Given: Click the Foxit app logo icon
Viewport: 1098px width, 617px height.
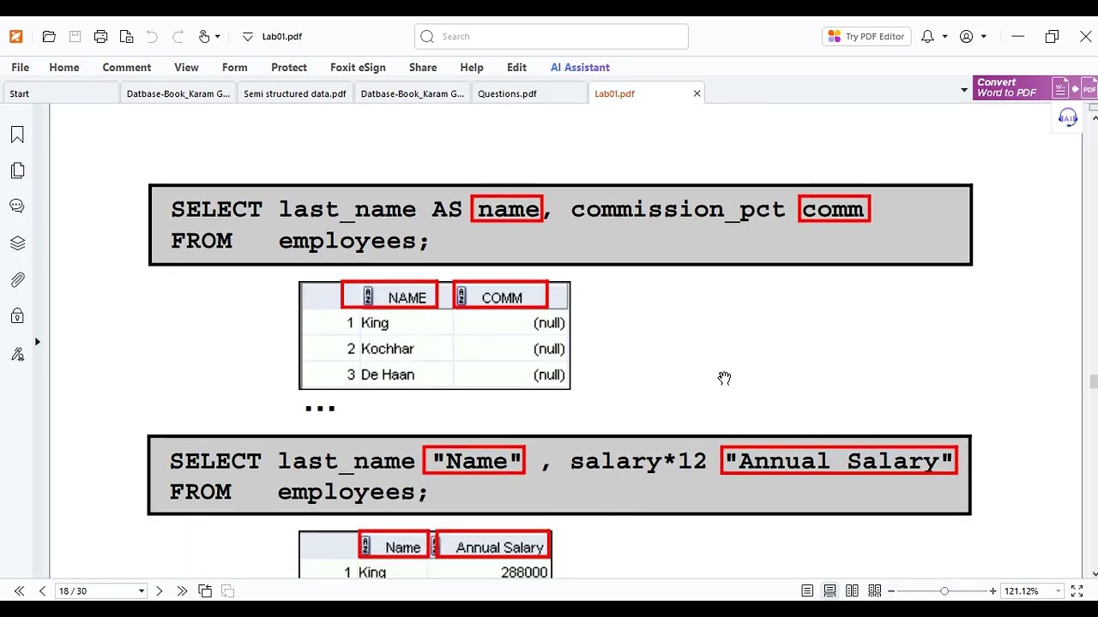Looking at the screenshot, I should click(15, 37).
